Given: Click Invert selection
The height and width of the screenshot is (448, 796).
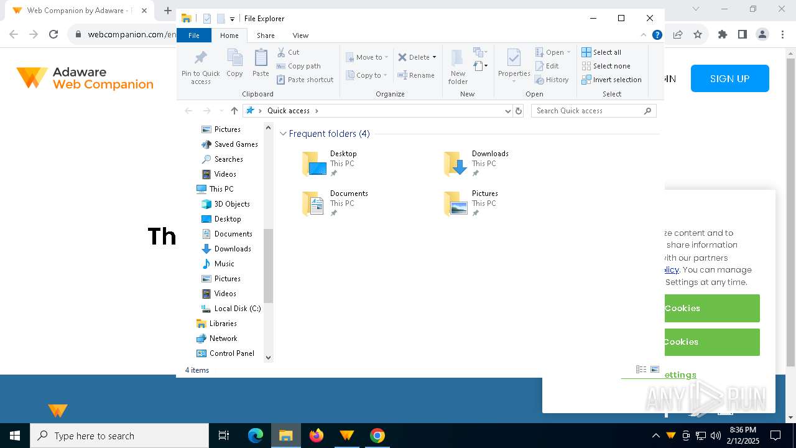Looking at the screenshot, I should point(611,80).
